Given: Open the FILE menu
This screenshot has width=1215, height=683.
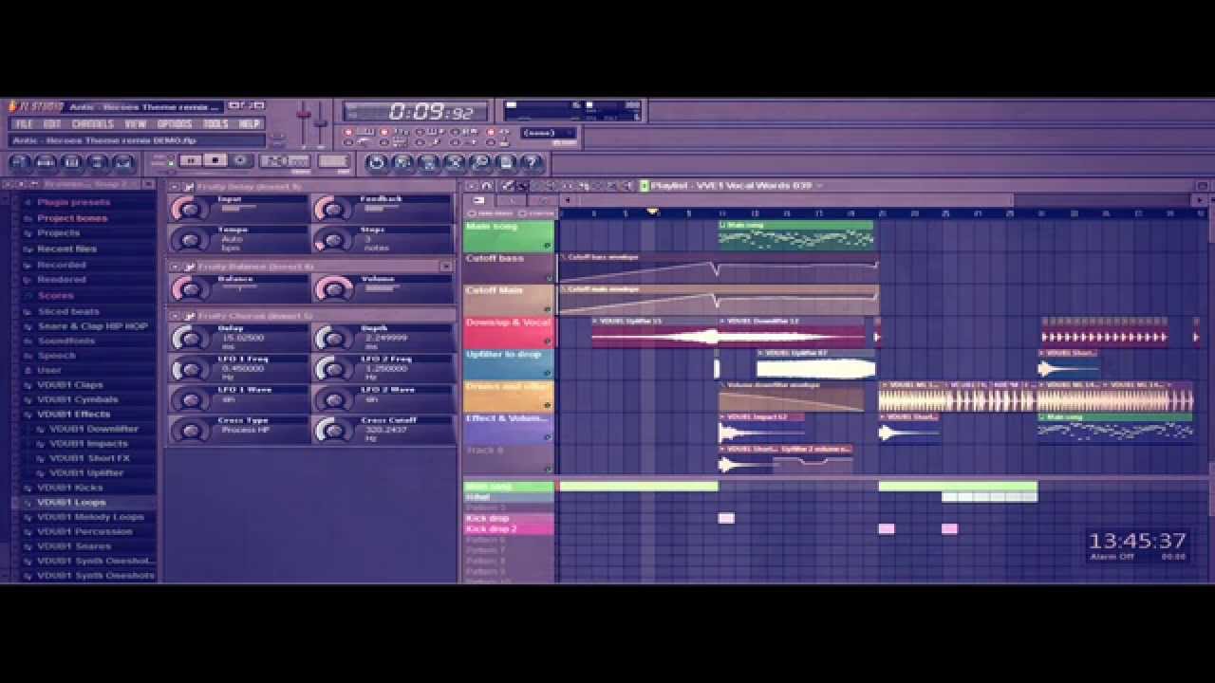Looking at the screenshot, I should (25, 124).
